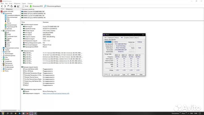Toggle Extended Temperature Range checkbox
Viewport: 204px width, 115px height.
click(24, 73)
